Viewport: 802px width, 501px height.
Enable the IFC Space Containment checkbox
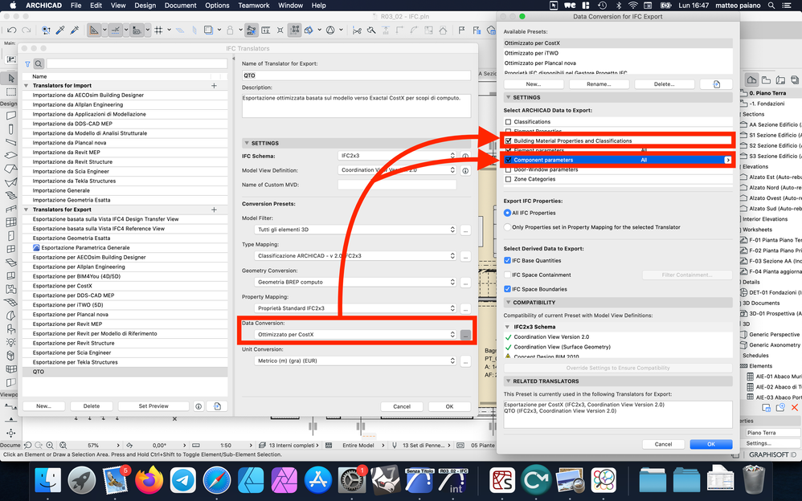(x=507, y=275)
